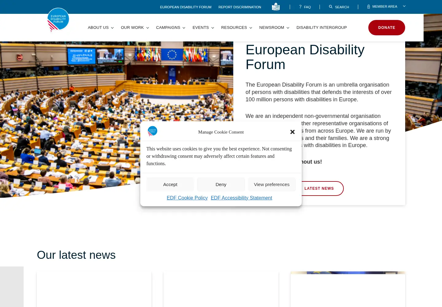Image resolution: width=442 pixels, height=307 pixels.
Task: Expand the Events menu chevron
Action: [213, 28]
